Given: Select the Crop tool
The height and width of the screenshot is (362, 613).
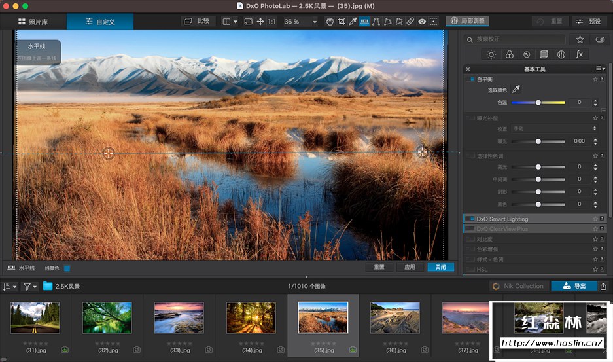Looking at the screenshot, I should 342,22.
